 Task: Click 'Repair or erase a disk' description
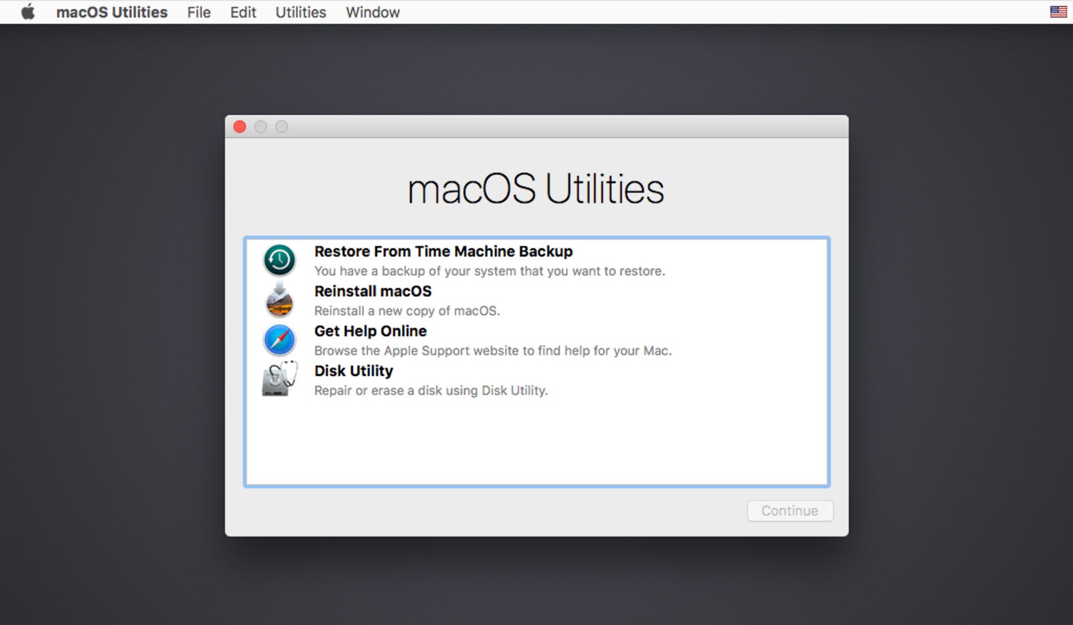(x=431, y=390)
